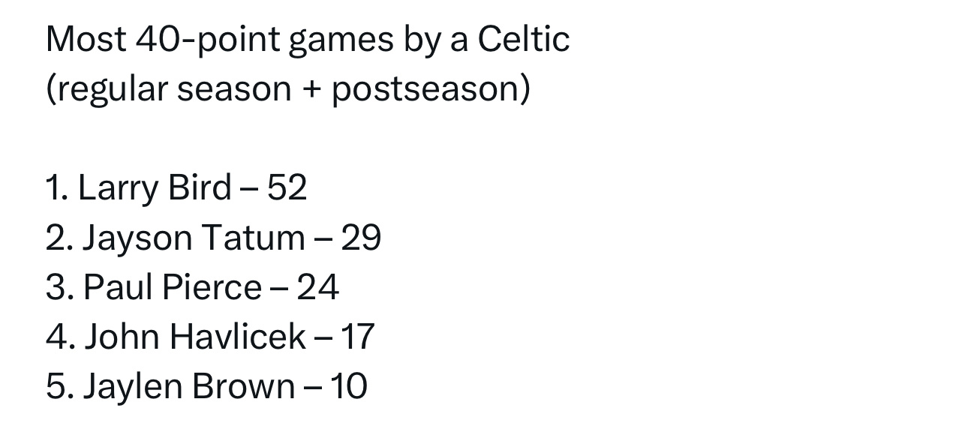Click the word 'postseason)' in the subtitle
Image resolution: width=968 pixels, height=435 pixels.
[x=431, y=89]
